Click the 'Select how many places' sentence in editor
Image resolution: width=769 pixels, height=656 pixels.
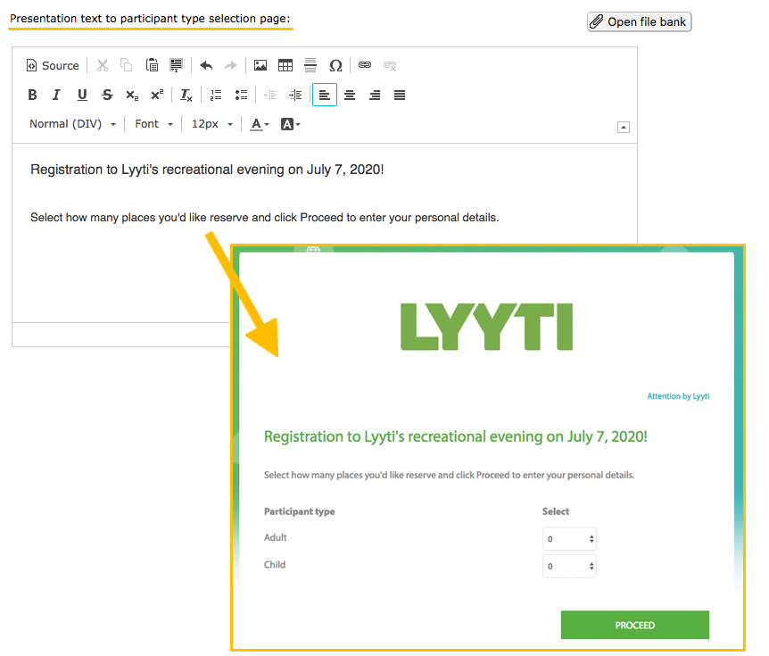tap(264, 218)
